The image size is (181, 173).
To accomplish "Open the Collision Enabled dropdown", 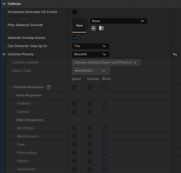I will coord(106,63).
